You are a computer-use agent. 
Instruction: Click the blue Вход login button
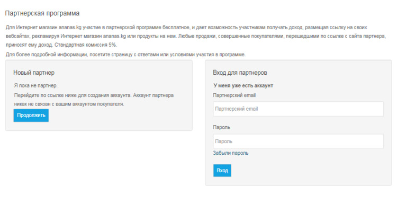point(222,171)
